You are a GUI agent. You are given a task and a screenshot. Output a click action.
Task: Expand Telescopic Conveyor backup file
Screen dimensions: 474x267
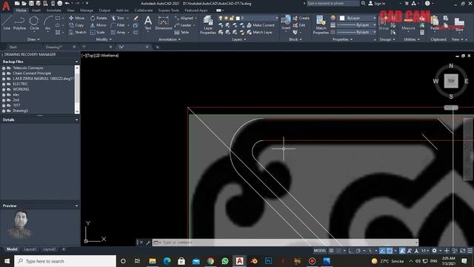4,68
